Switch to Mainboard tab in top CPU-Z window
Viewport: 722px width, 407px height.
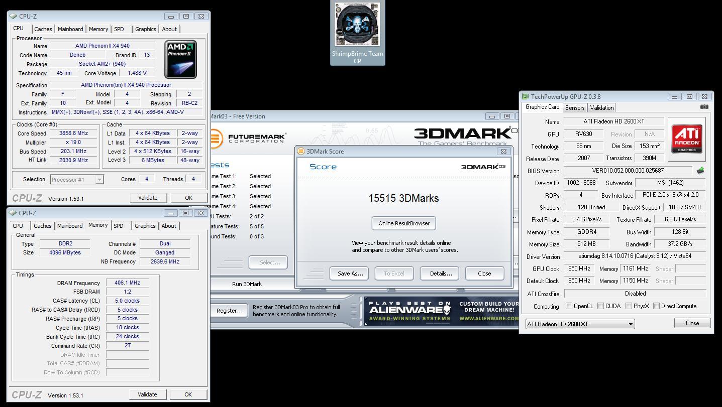(70, 29)
